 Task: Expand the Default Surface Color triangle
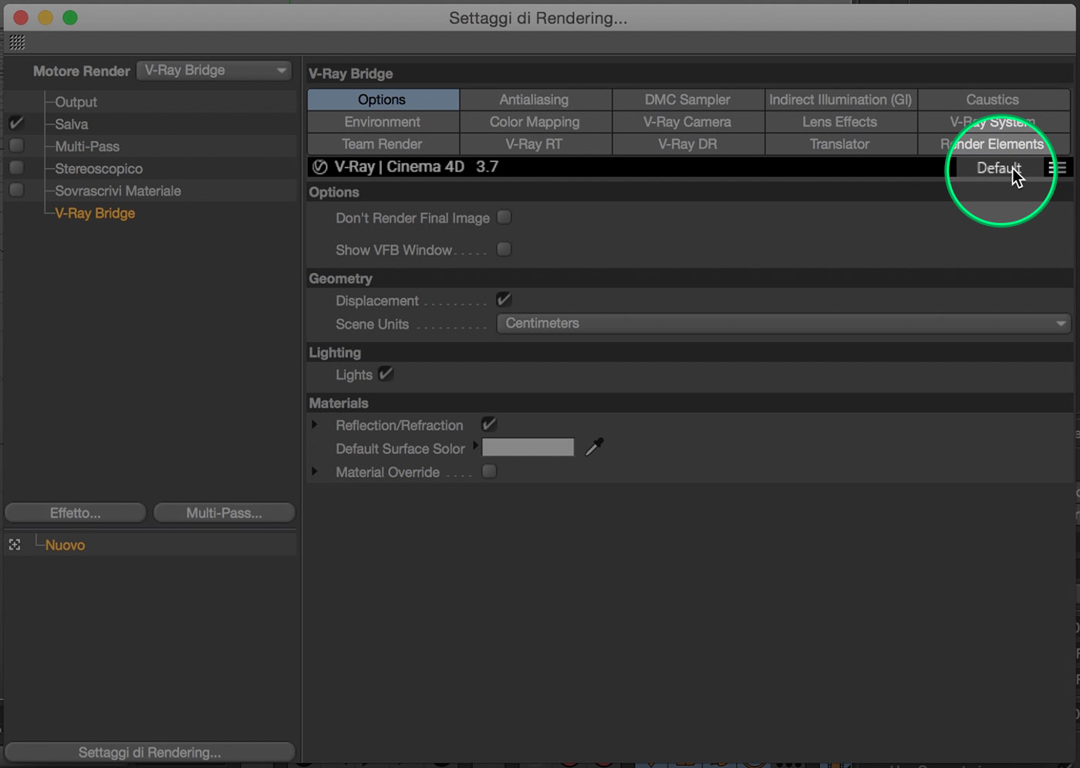click(475, 445)
